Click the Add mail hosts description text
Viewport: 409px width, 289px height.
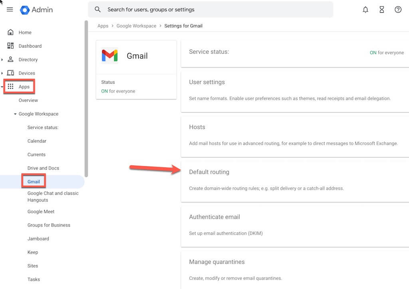coord(294,143)
